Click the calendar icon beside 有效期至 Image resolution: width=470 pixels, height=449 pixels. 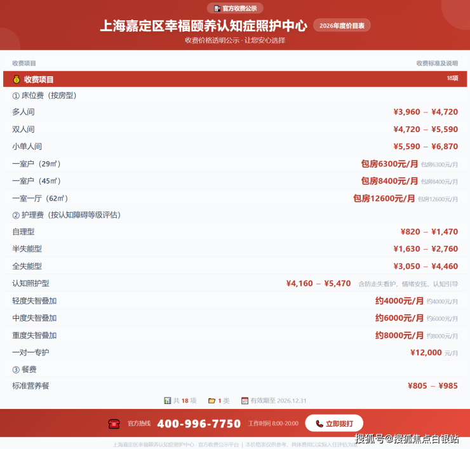click(x=245, y=401)
